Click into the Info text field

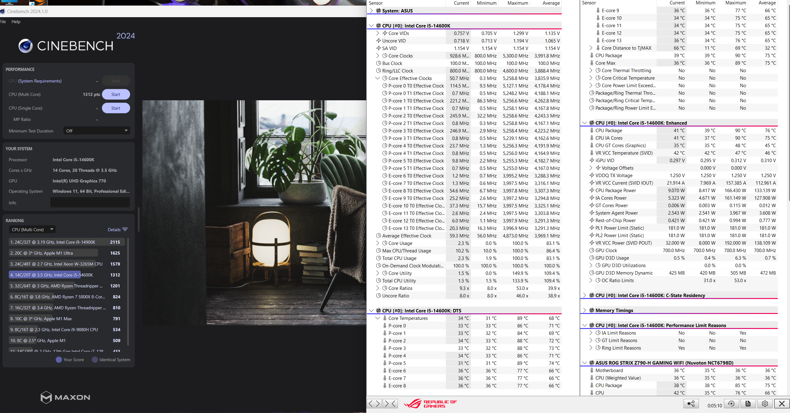(90, 202)
